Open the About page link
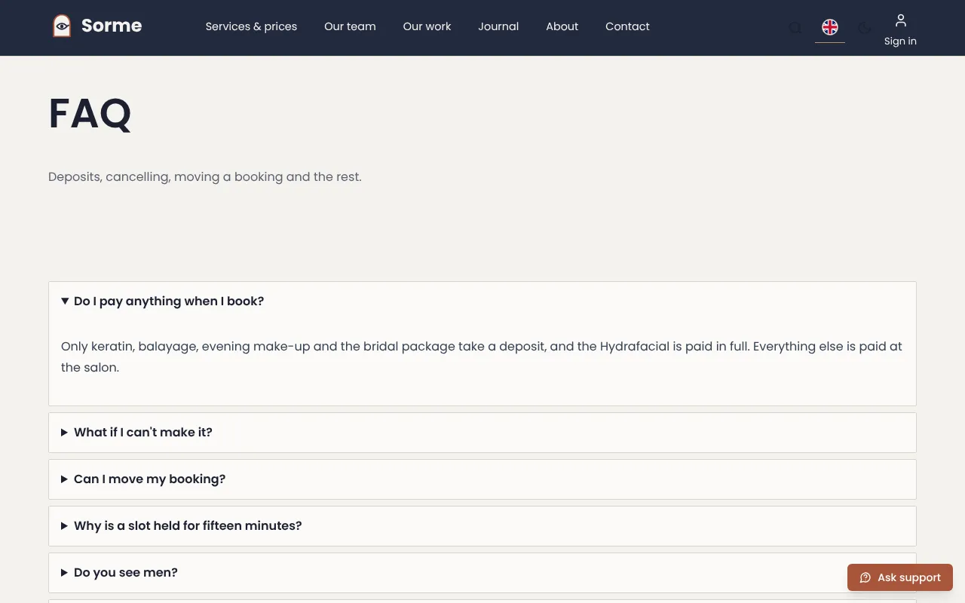This screenshot has width=965, height=603. pos(562,26)
